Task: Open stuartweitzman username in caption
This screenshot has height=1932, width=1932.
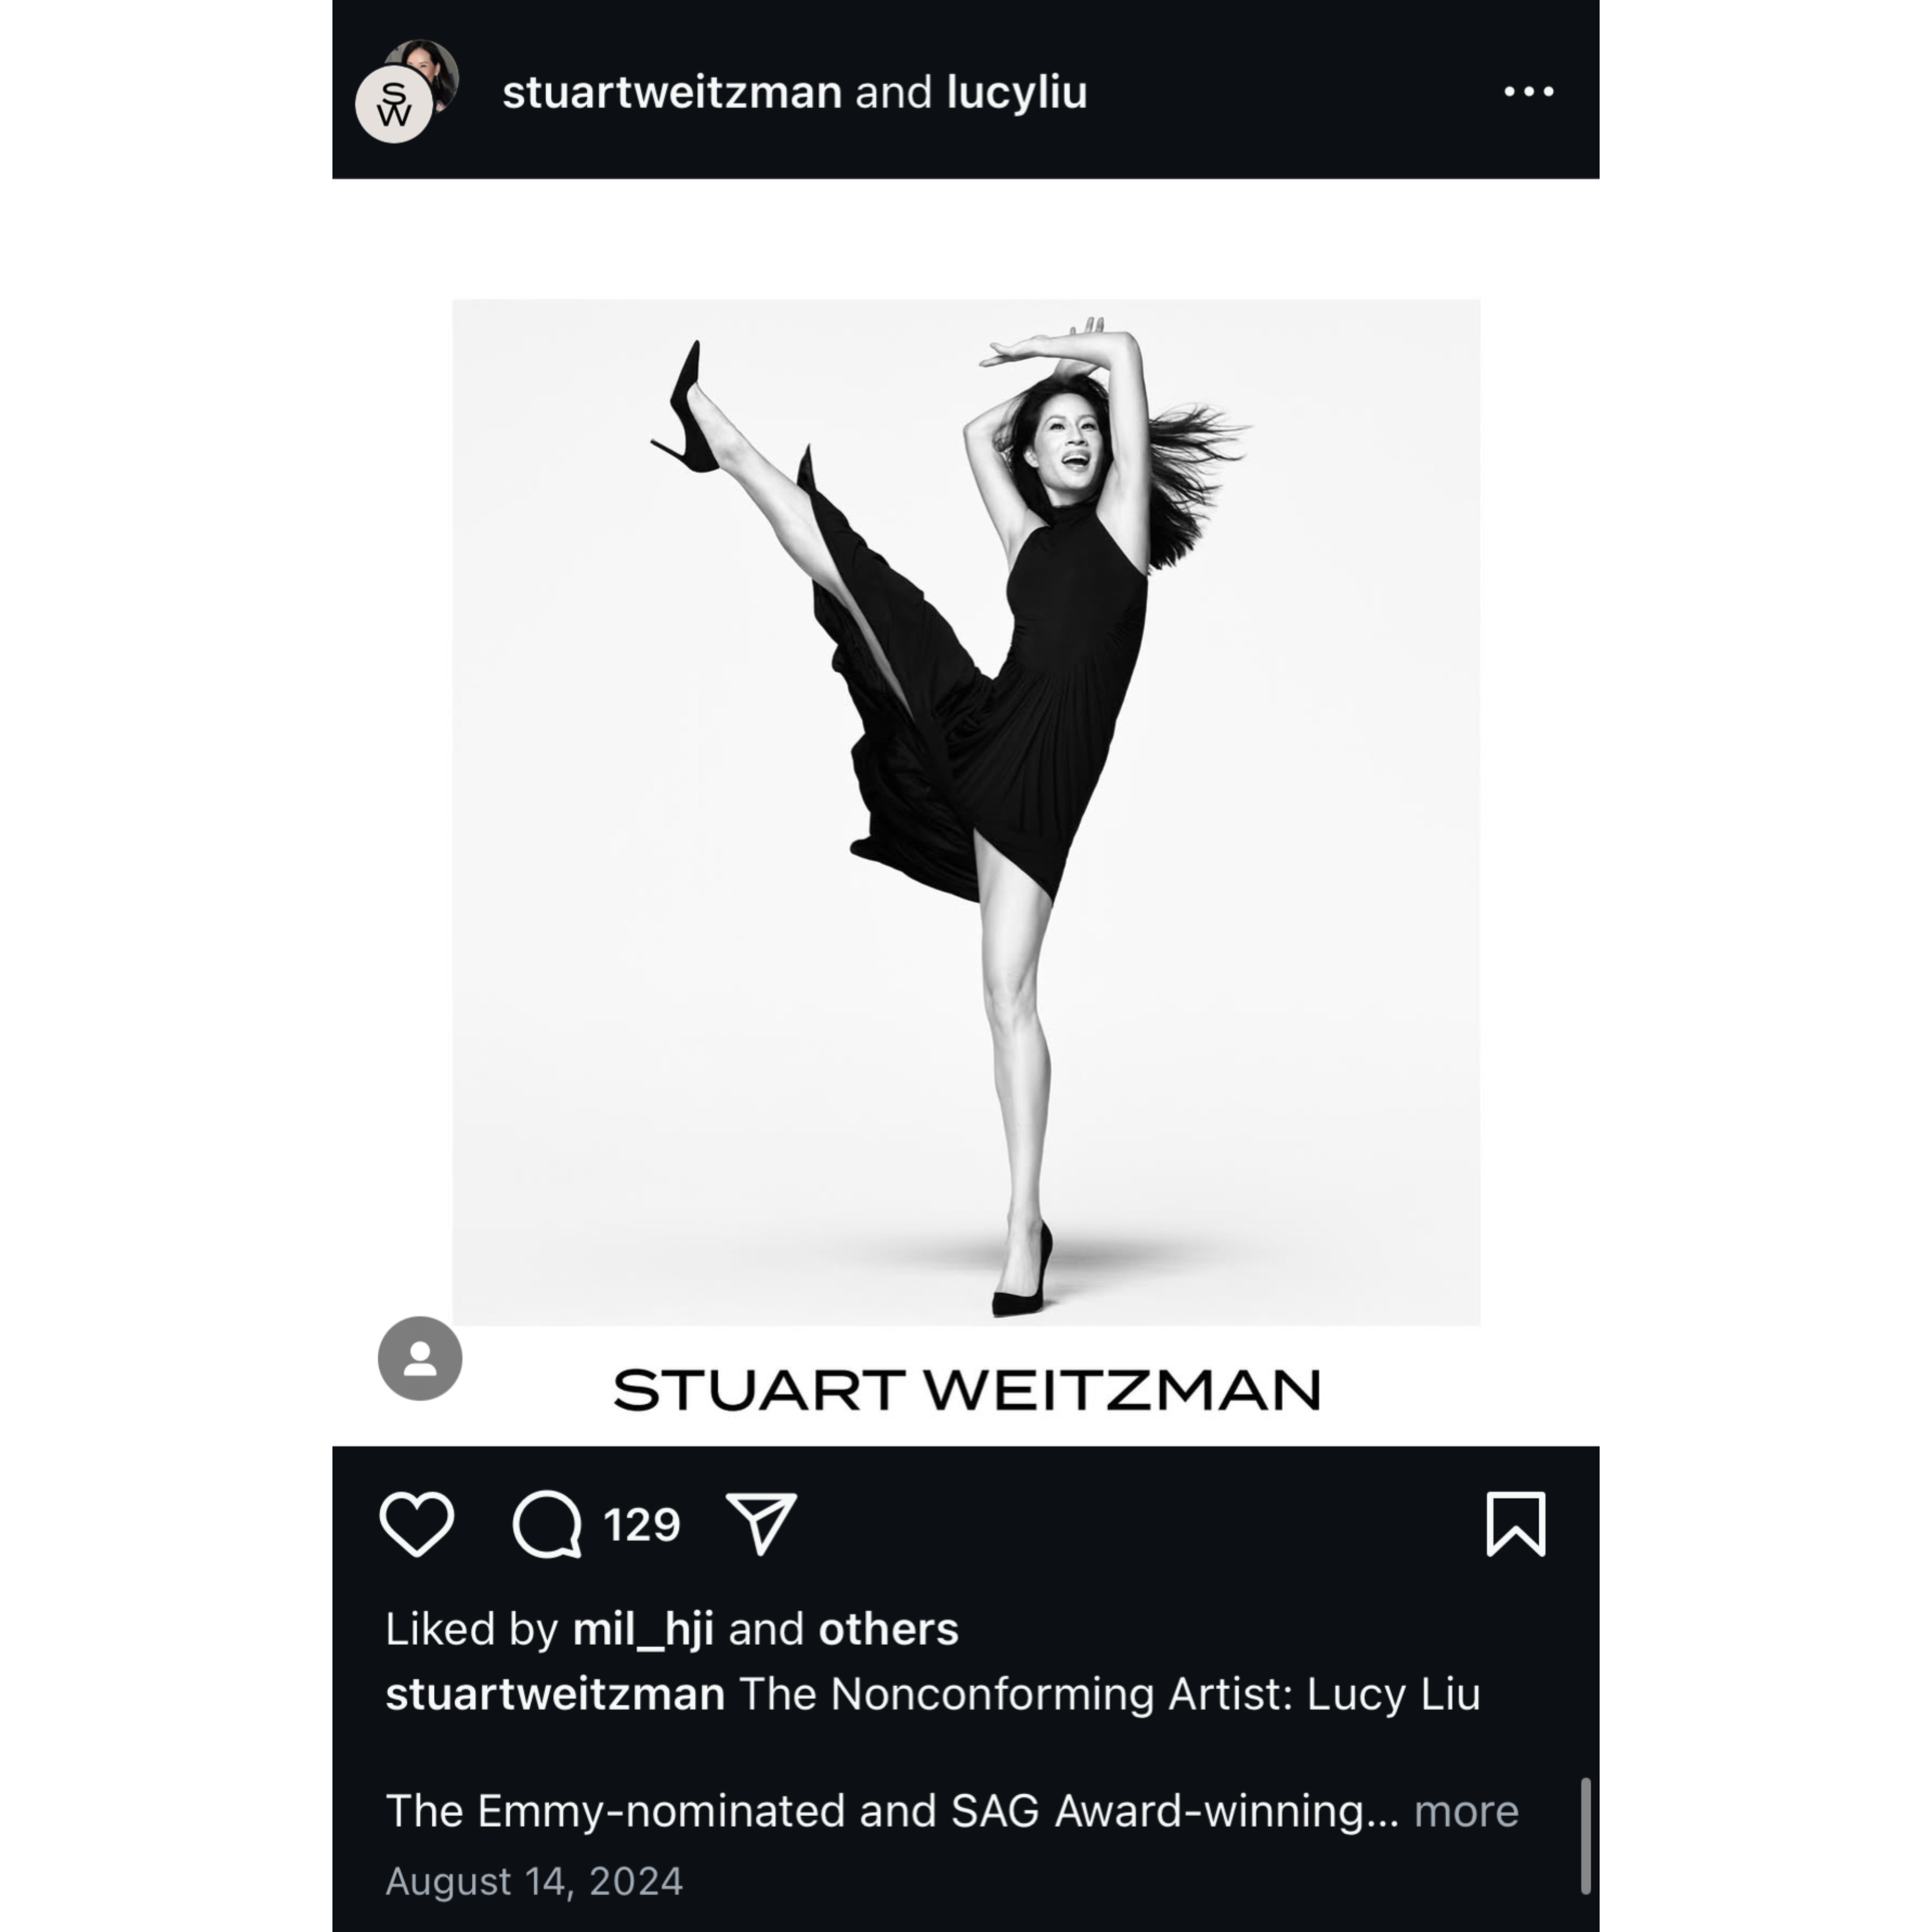Action: (x=555, y=1694)
